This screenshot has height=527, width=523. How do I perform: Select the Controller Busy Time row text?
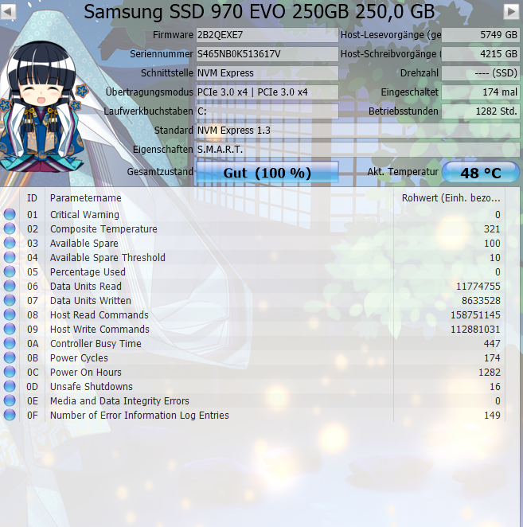click(96, 343)
